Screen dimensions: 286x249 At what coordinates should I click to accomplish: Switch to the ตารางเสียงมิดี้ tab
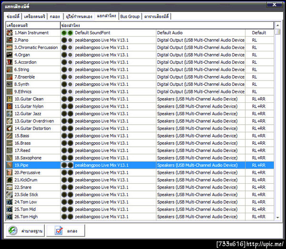click(x=156, y=16)
